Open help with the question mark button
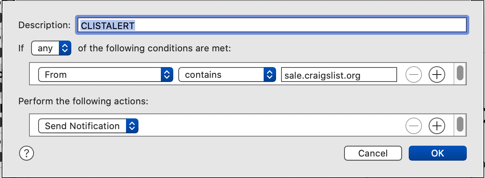This screenshot has height=178, width=485. tap(26, 154)
